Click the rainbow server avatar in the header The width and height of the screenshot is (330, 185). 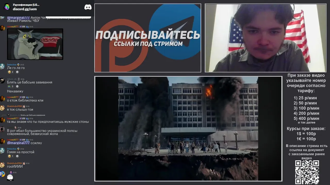[x=7, y=7]
